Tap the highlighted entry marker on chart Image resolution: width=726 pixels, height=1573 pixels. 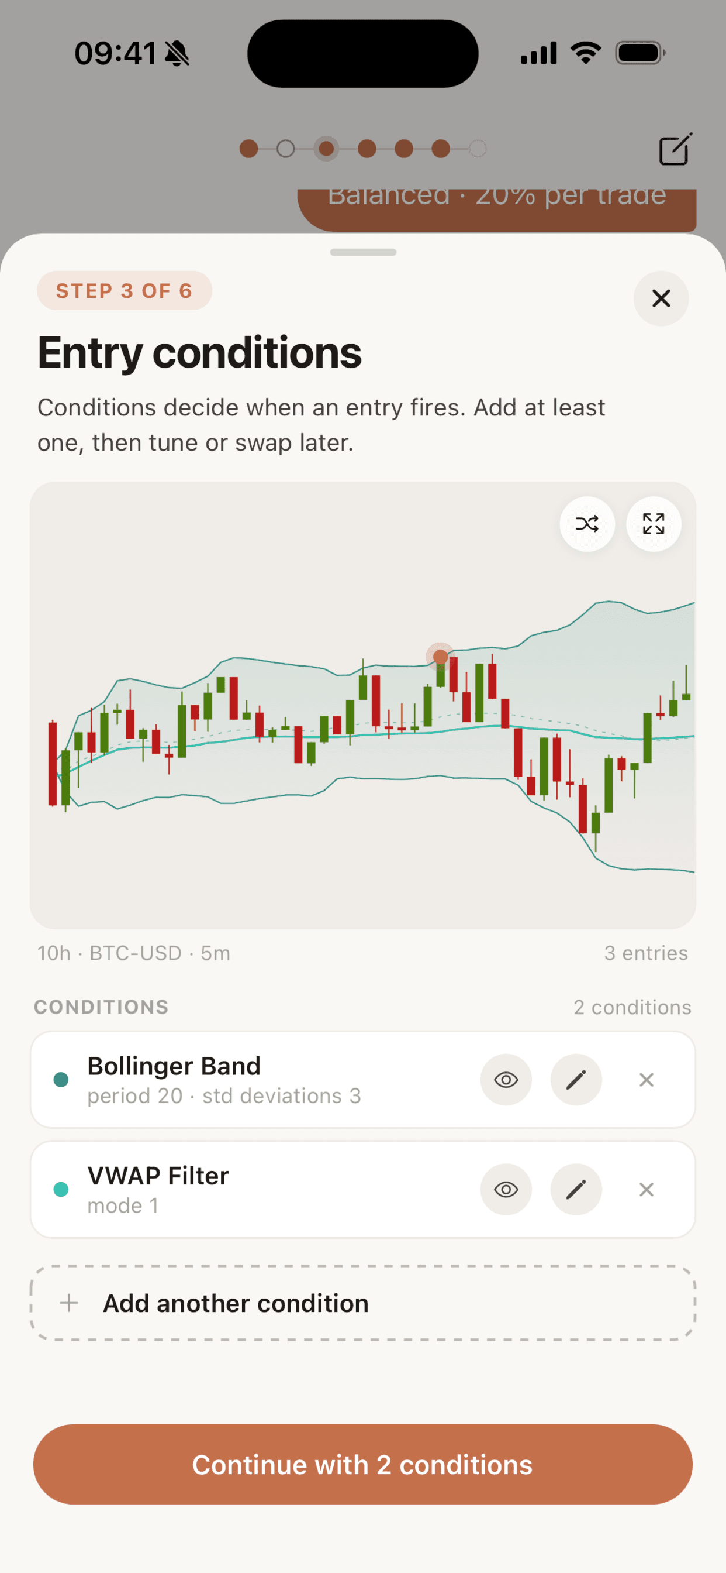click(x=440, y=657)
